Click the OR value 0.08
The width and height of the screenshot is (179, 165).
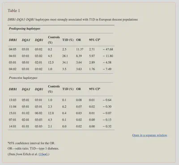[79, 100]
